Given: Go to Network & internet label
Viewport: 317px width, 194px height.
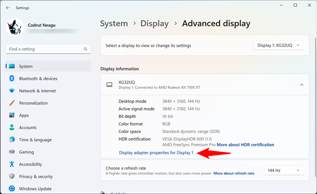Looking at the screenshot, I should coord(37,91).
